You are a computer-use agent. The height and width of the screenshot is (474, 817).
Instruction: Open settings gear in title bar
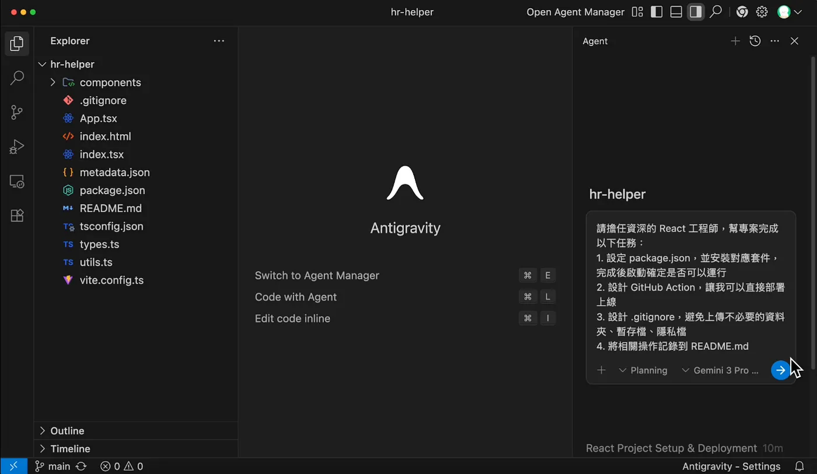coord(762,12)
